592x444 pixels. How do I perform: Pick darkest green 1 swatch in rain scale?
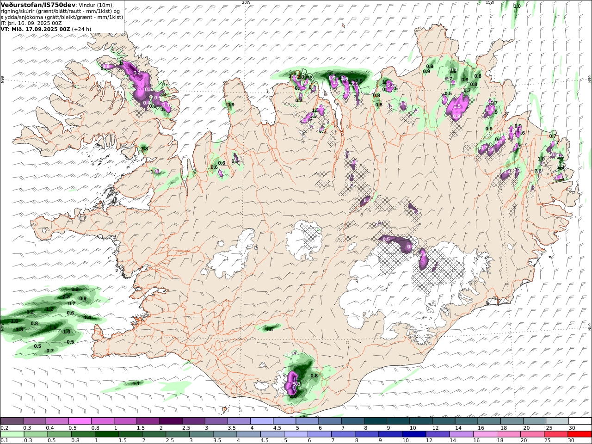pyautogui.click(x=107, y=434)
